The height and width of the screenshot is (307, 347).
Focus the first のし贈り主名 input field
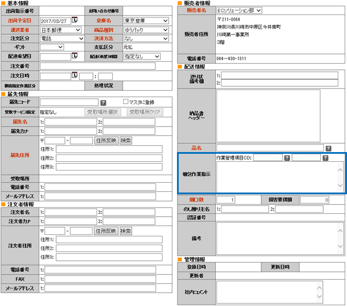pos(245,209)
